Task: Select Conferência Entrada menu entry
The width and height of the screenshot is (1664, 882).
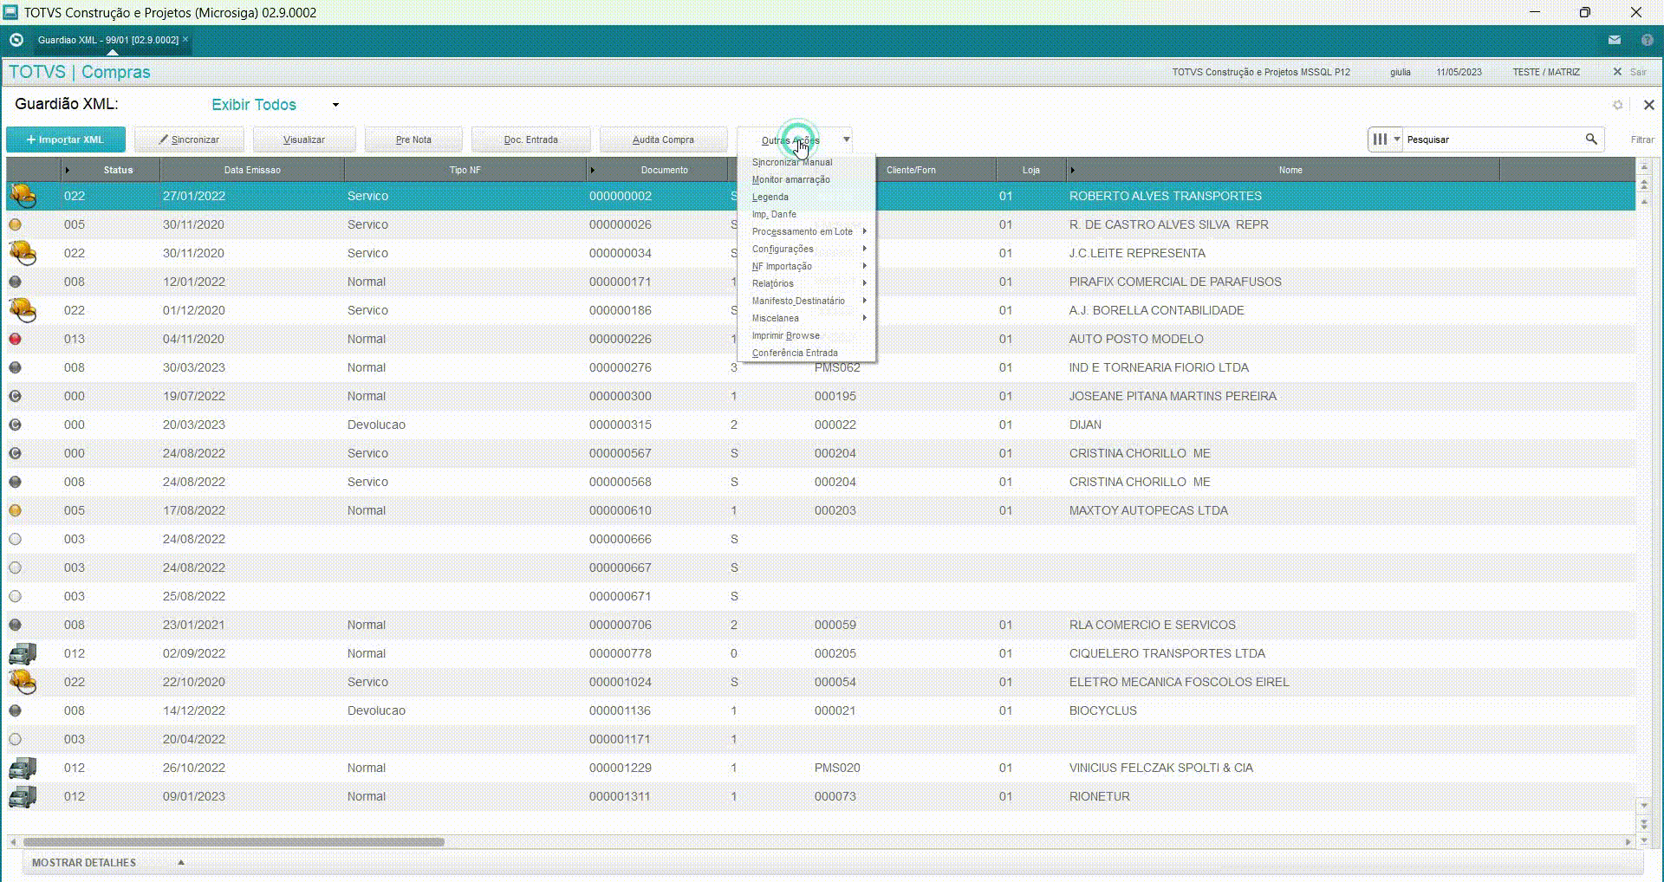Action: 808,353
